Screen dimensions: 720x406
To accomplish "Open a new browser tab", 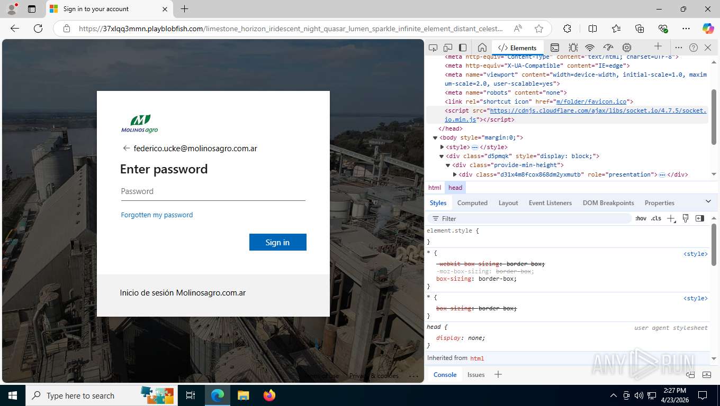I will pos(184,9).
